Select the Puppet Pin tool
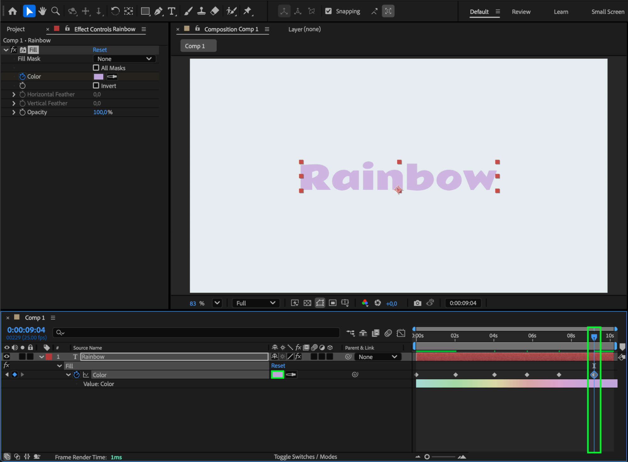Image resolution: width=628 pixels, height=462 pixels. coord(248,11)
